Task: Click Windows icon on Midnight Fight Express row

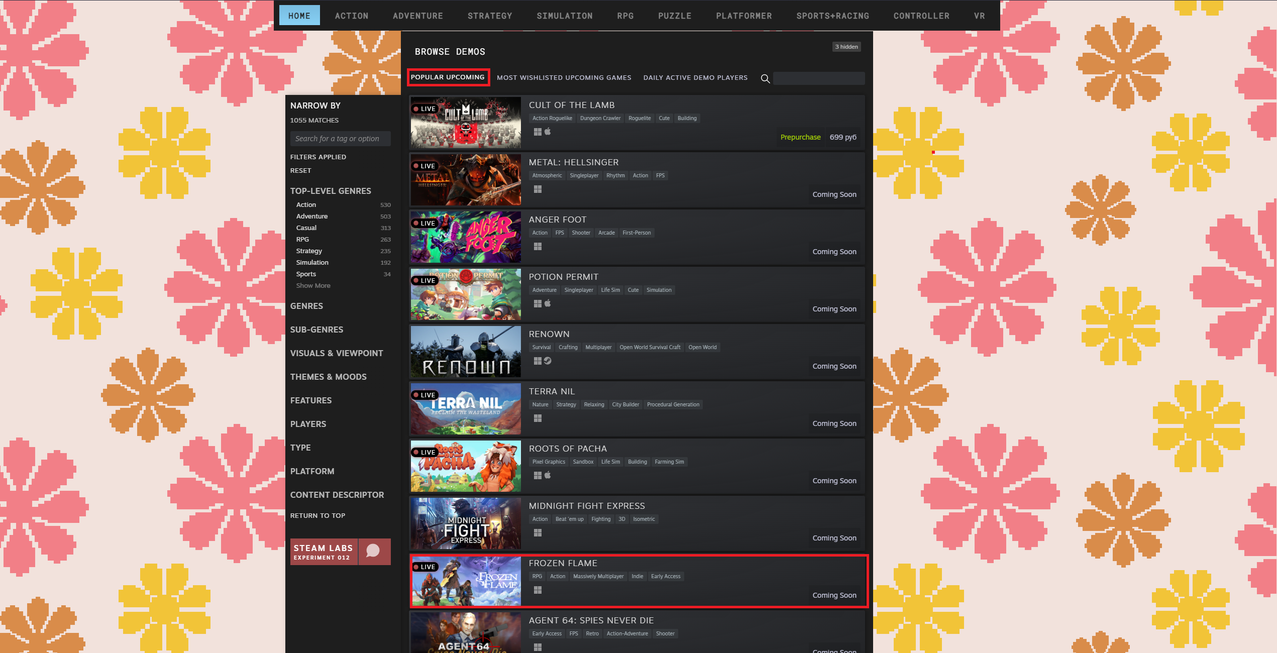Action: click(x=538, y=532)
